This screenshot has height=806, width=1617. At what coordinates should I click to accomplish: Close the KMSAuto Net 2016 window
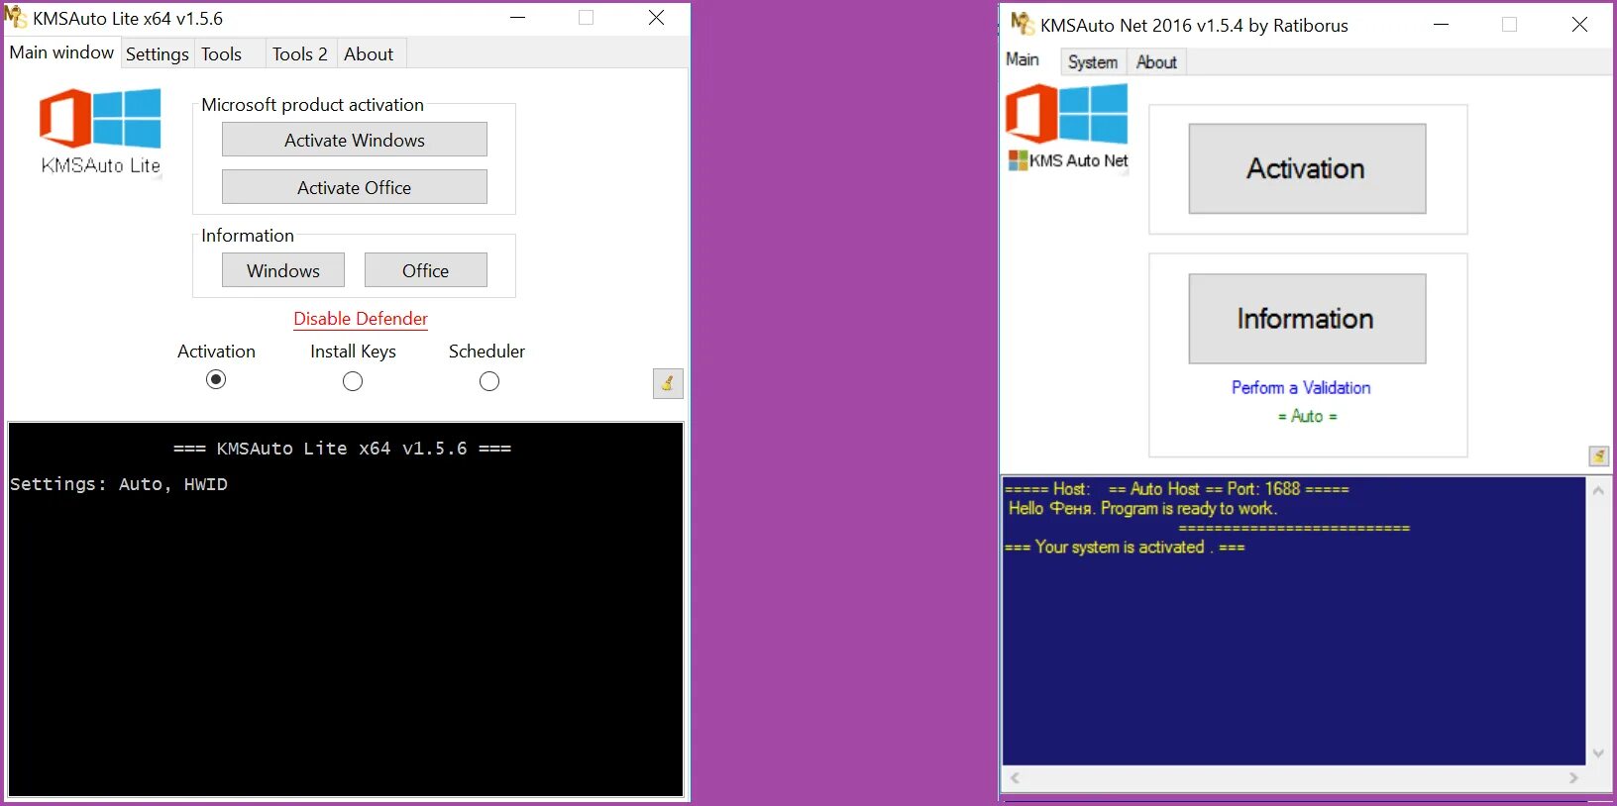coord(1579,25)
